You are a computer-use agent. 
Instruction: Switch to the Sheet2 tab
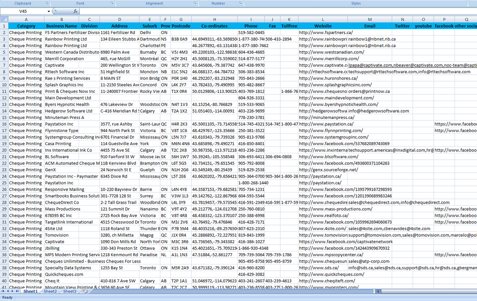[50, 291]
